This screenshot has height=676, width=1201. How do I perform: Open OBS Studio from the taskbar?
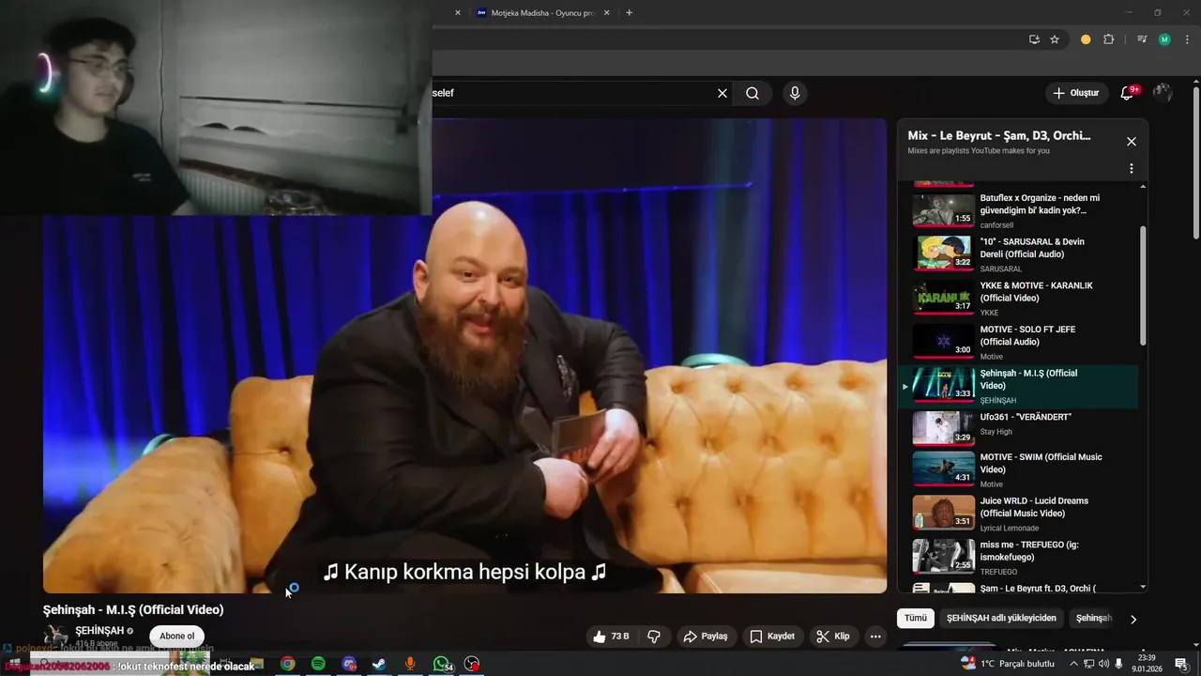tap(472, 664)
